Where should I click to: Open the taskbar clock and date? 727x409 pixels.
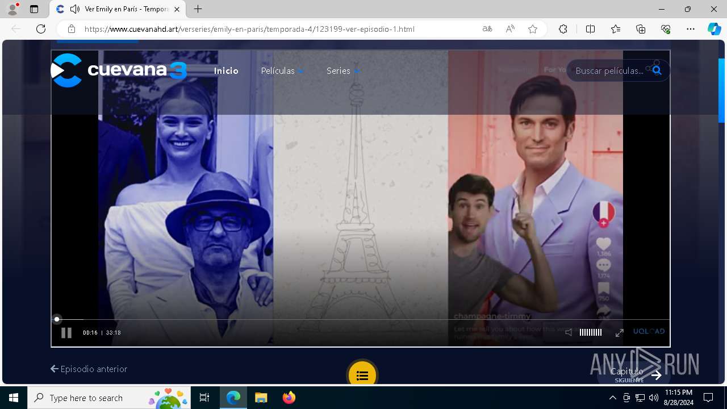click(x=679, y=398)
